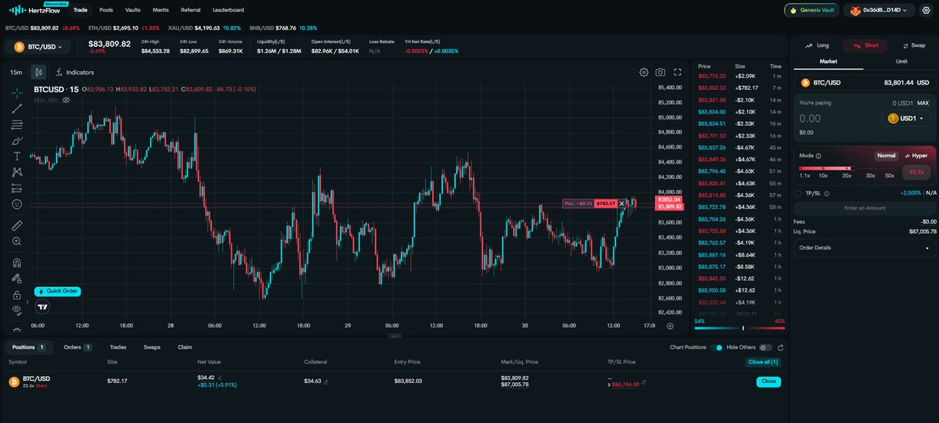The height and width of the screenshot is (423, 939).
Task: Switch leverage mode to Hyper
Action: click(x=916, y=156)
